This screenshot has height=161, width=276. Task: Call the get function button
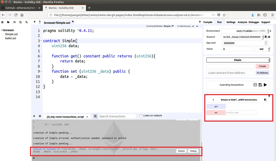[216, 106]
